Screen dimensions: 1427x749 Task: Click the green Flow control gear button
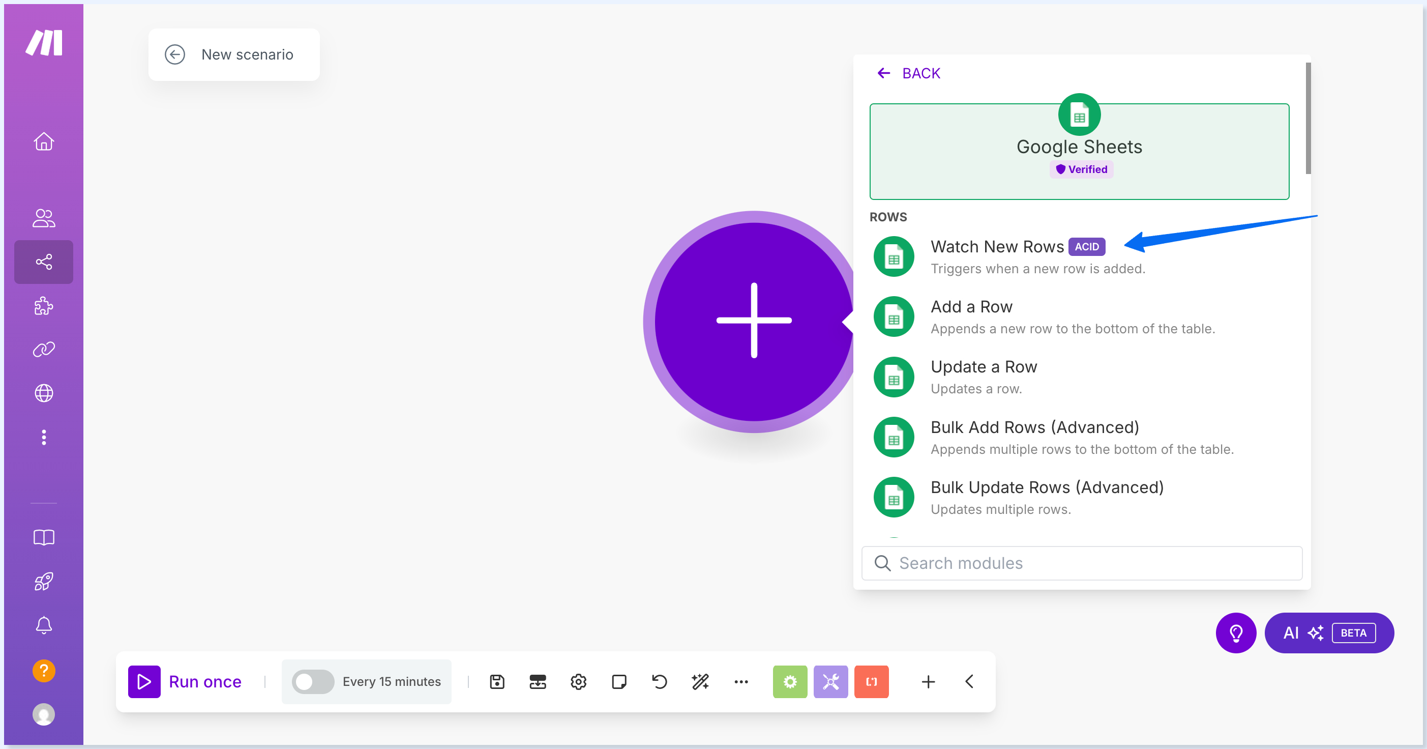point(790,681)
